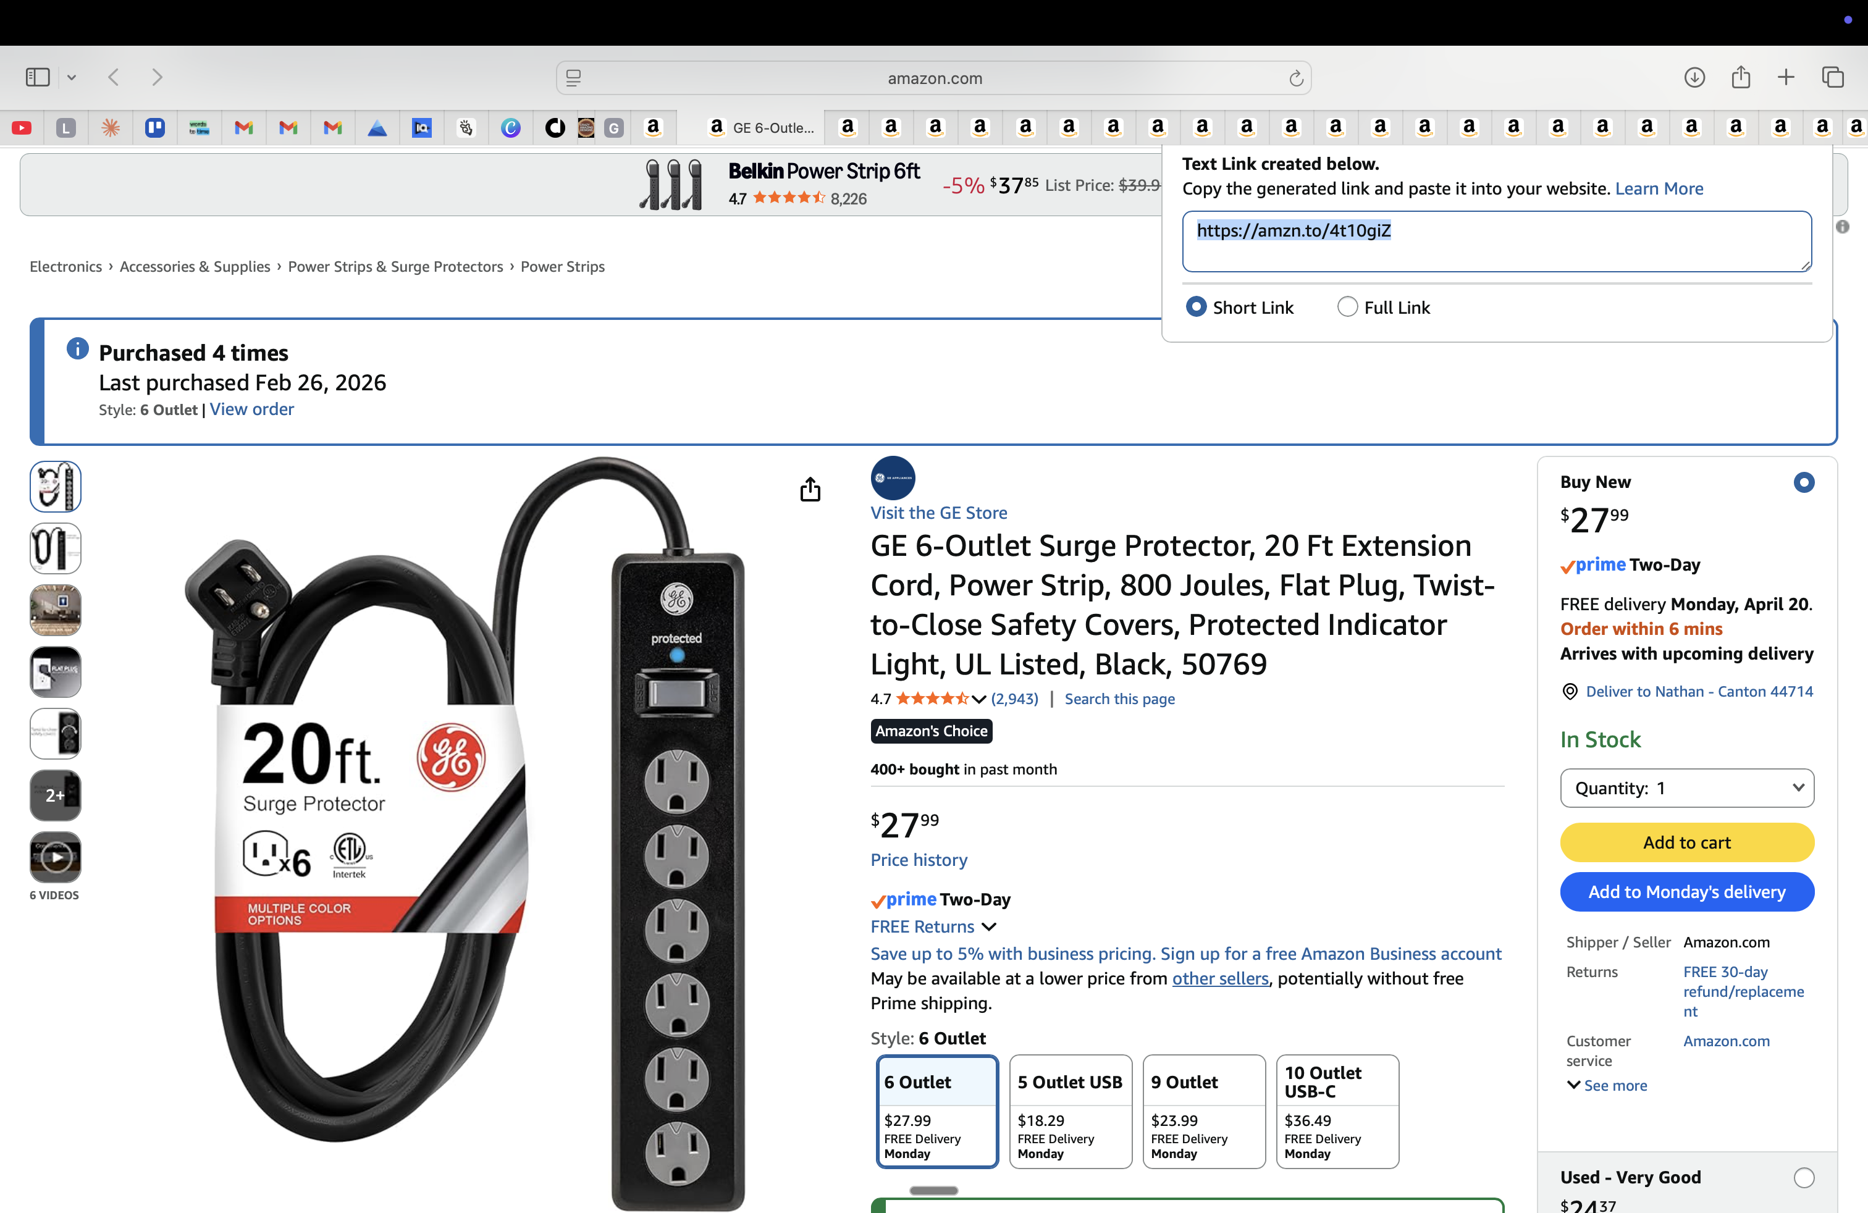Click the horizontal scrollbar under the style options

(933, 1190)
